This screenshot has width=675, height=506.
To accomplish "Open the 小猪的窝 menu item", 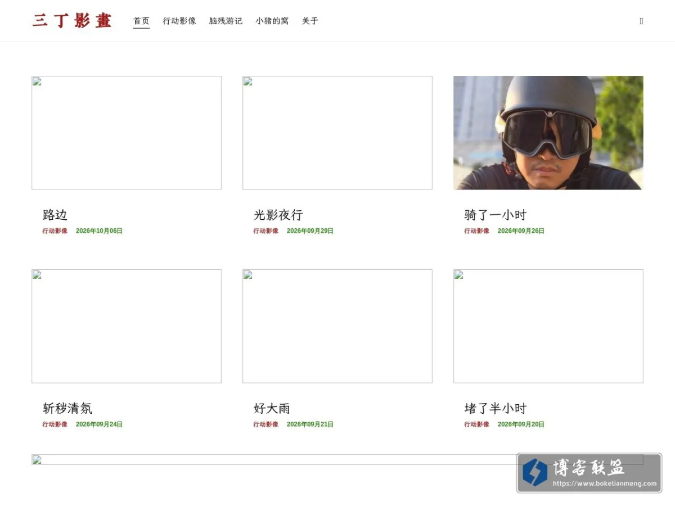I will [x=272, y=21].
